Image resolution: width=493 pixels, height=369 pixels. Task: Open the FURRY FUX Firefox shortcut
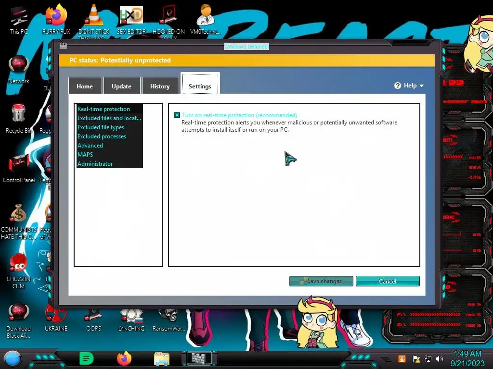[56, 19]
